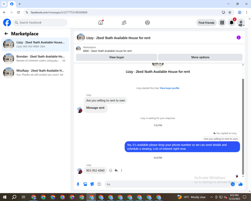
Task: Reply to the 903-952-6960 message
Action: point(116,170)
